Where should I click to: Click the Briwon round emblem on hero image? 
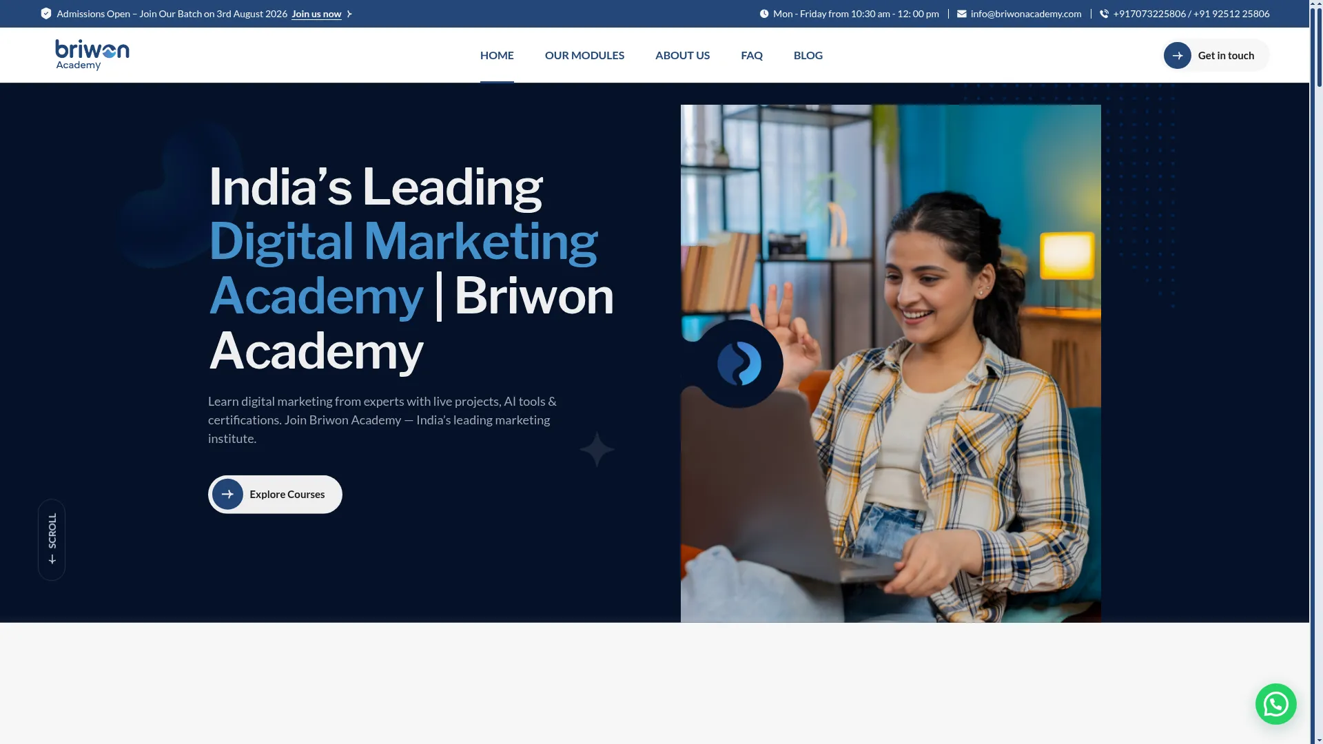pos(739,363)
